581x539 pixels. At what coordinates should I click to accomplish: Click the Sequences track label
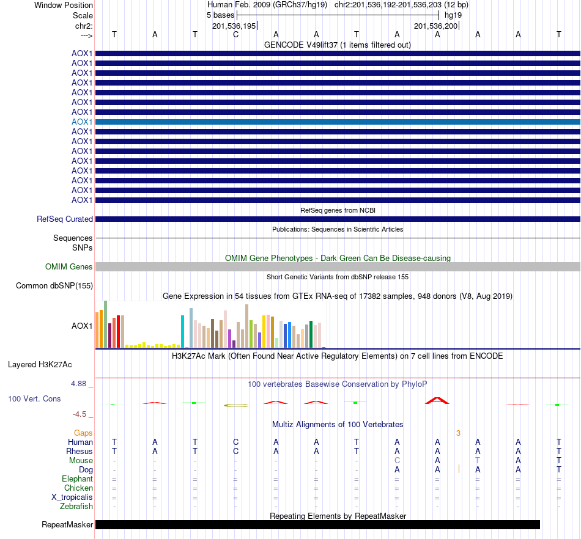coord(73,238)
